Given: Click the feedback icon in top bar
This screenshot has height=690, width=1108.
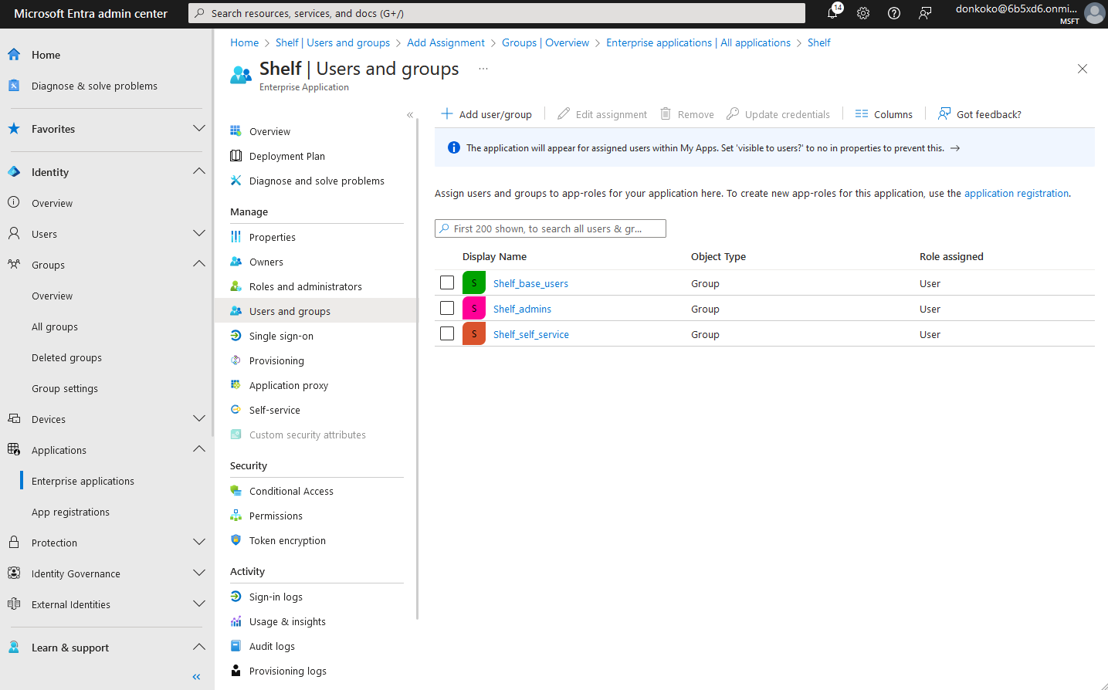Looking at the screenshot, I should pyautogui.click(x=925, y=13).
